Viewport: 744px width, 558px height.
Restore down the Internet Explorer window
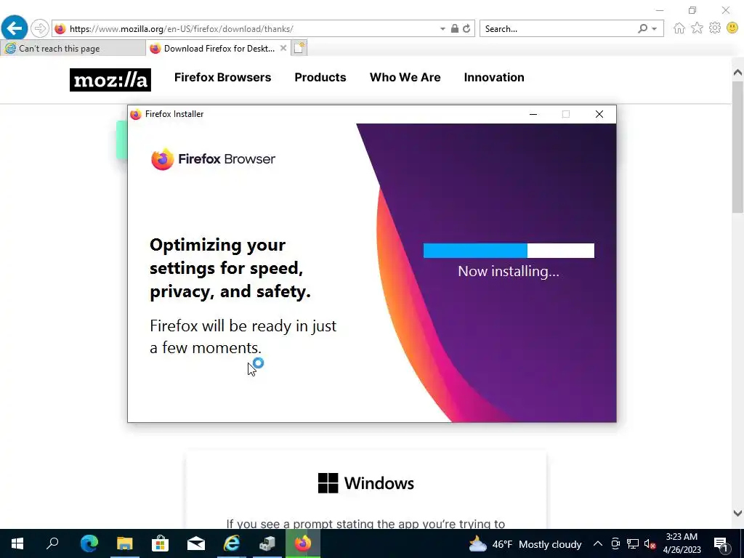tap(692, 10)
